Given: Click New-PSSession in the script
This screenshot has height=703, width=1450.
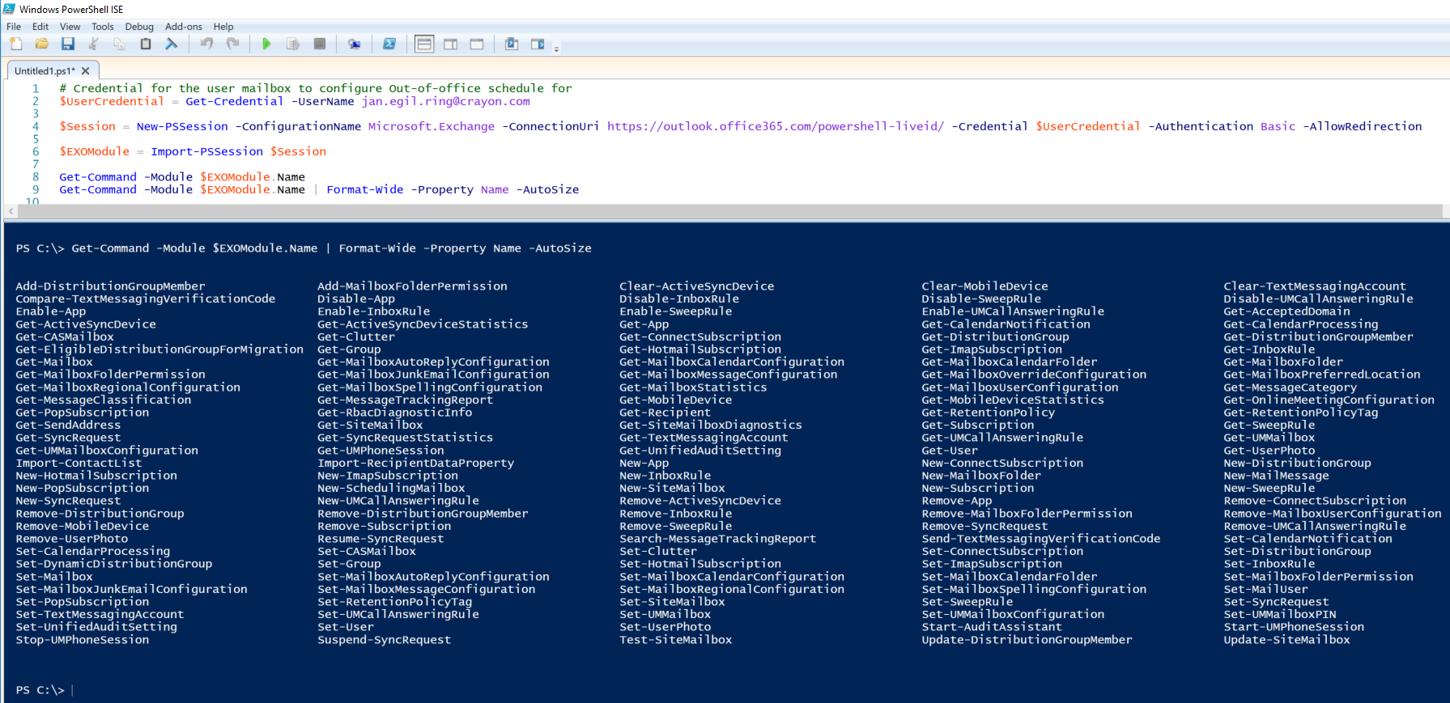Looking at the screenshot, I should pos(182,126).
